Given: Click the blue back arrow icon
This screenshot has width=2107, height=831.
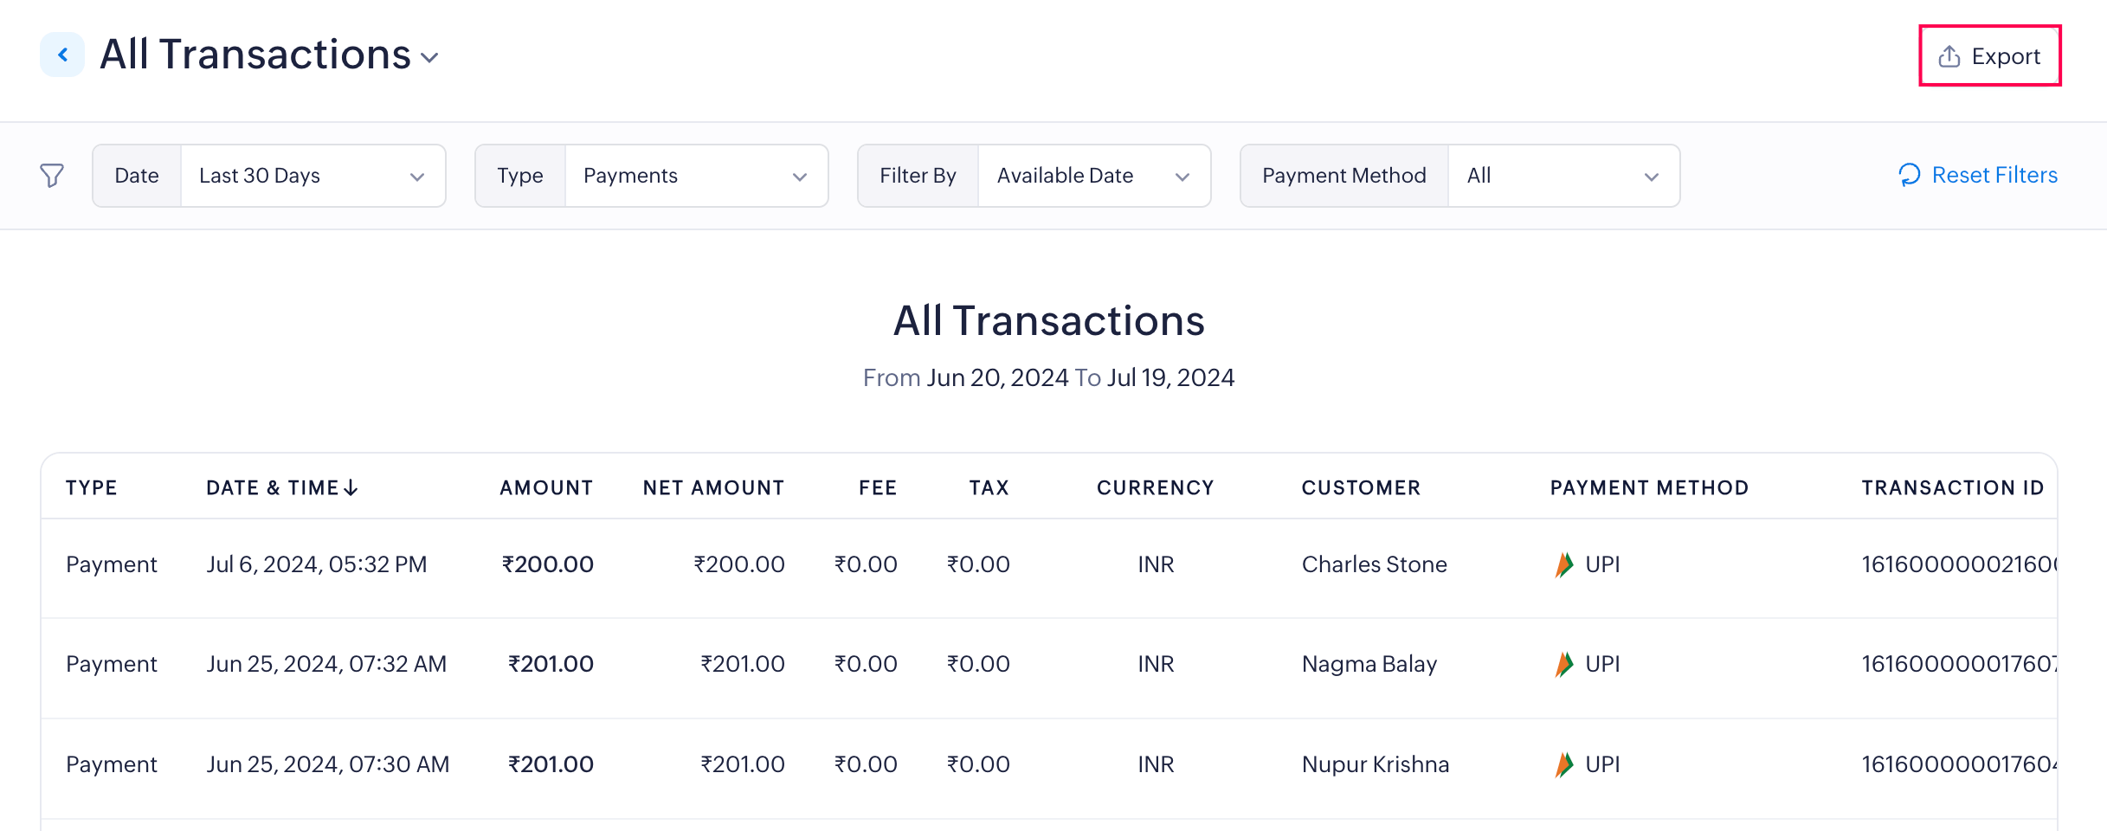Looking at the screenshot, I should pos(62,55).
